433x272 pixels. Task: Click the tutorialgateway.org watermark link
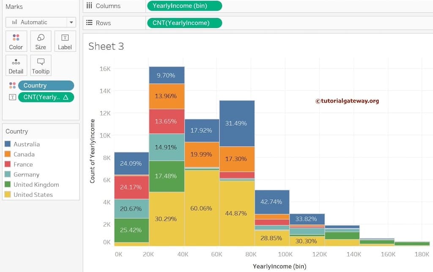[348, 101]
